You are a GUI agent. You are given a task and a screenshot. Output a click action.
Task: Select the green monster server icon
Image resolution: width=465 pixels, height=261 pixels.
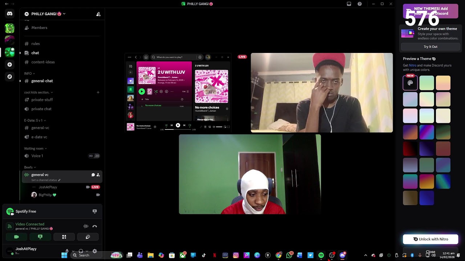tap(10, 28)
